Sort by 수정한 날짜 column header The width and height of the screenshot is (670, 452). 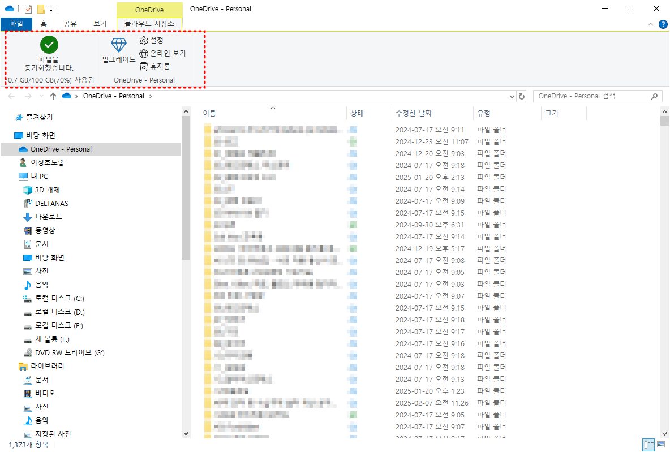[x=414, y=113]
